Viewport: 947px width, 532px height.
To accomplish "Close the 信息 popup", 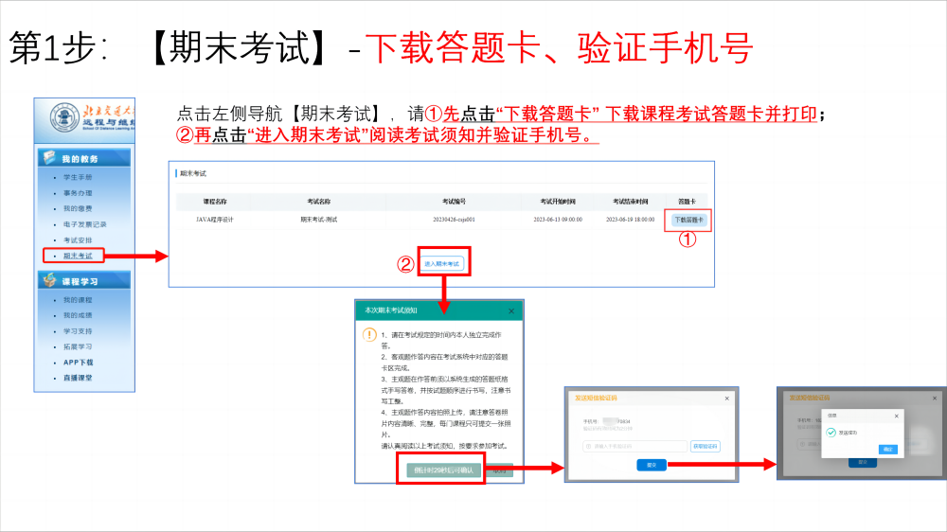I will (x=896, y=416).
